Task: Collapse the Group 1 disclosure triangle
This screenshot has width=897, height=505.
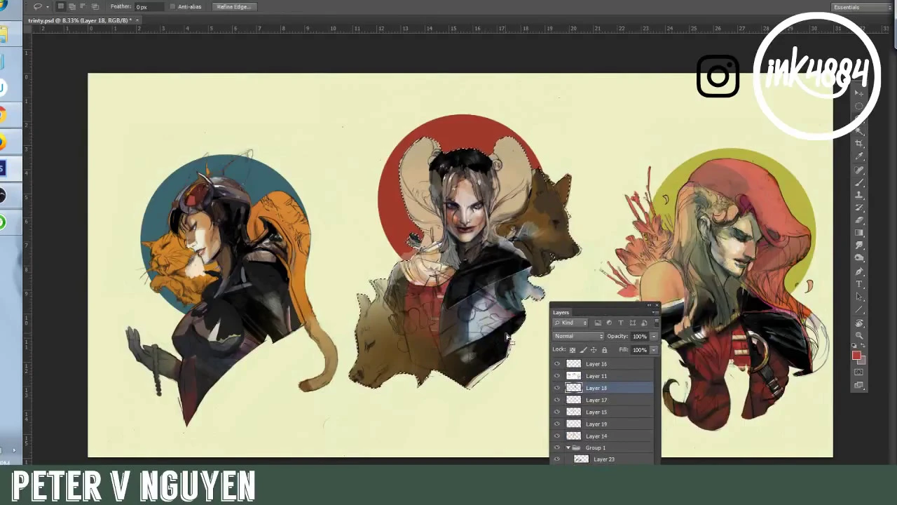Action: tap(568, 447)
